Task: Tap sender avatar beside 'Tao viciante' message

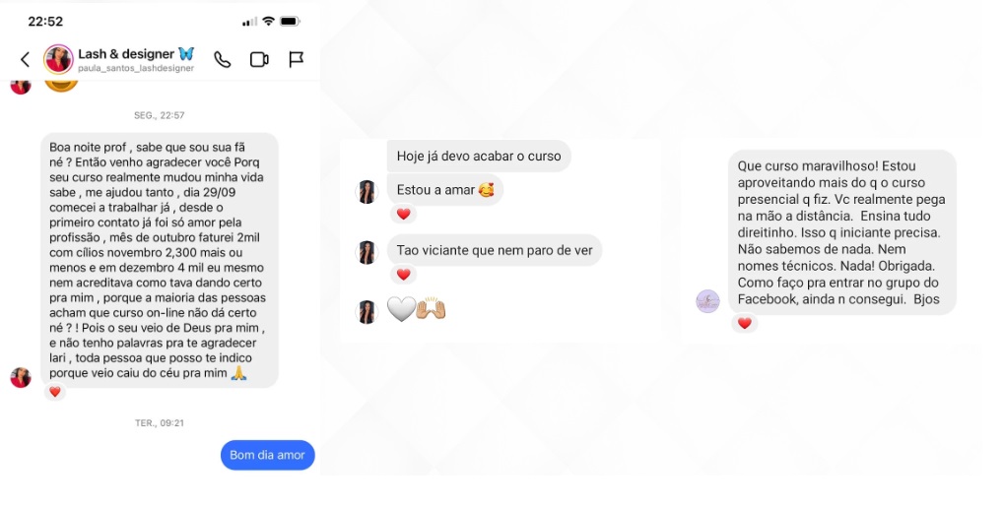Action: point(367,252)
